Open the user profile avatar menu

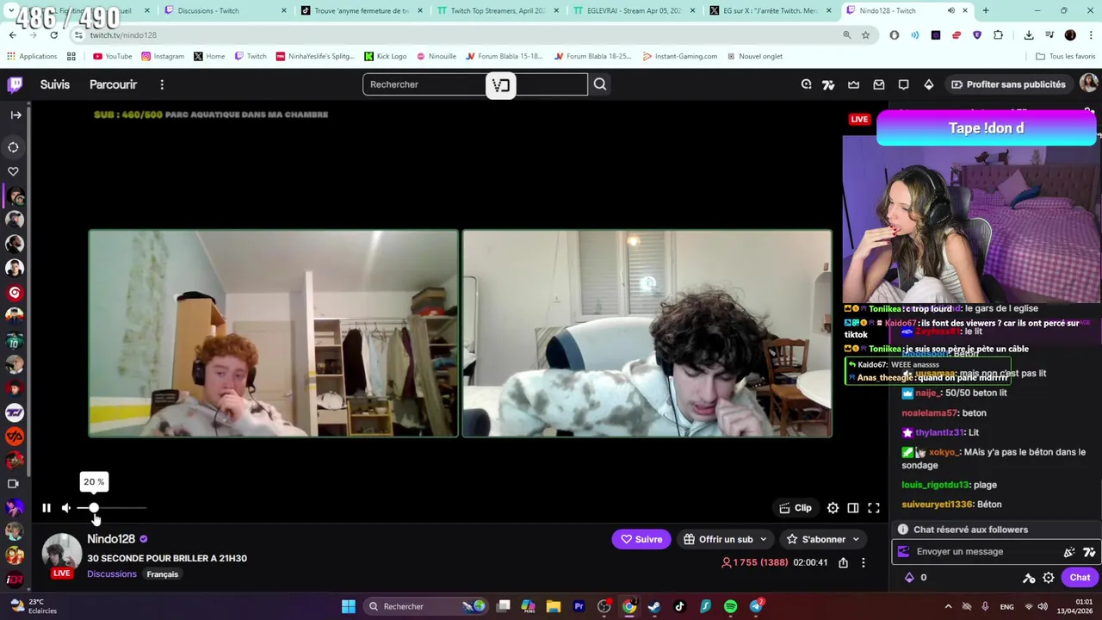pyautogui.click(x=1088, y=84)
